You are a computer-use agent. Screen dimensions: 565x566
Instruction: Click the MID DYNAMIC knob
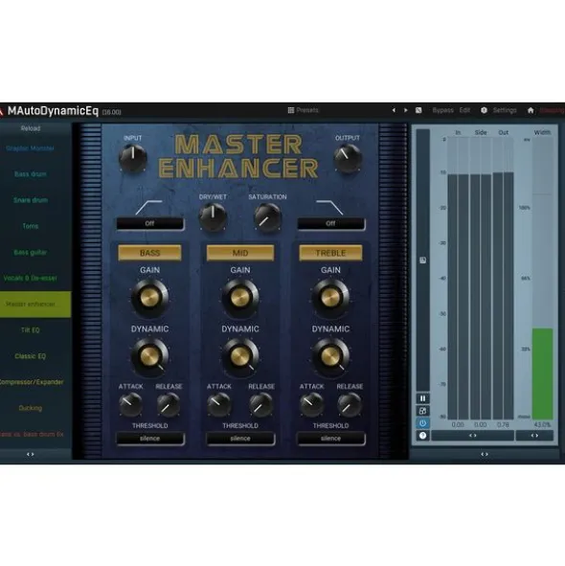click(240, 356)
